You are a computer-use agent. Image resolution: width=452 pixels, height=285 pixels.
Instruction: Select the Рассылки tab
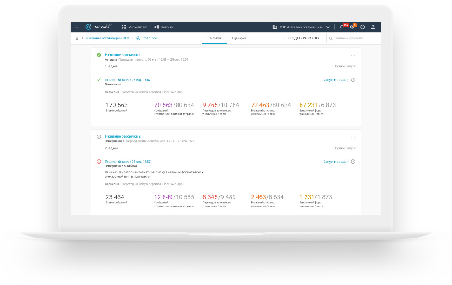(x=215, y=38)
